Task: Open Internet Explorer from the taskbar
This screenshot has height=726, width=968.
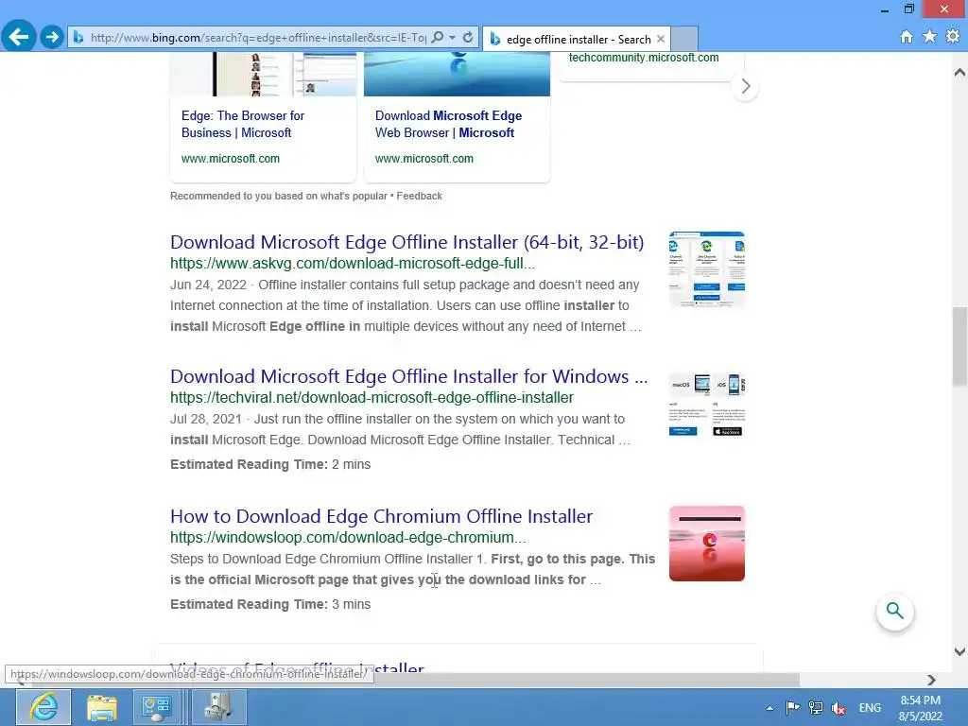Action: (x=43, y=707)
